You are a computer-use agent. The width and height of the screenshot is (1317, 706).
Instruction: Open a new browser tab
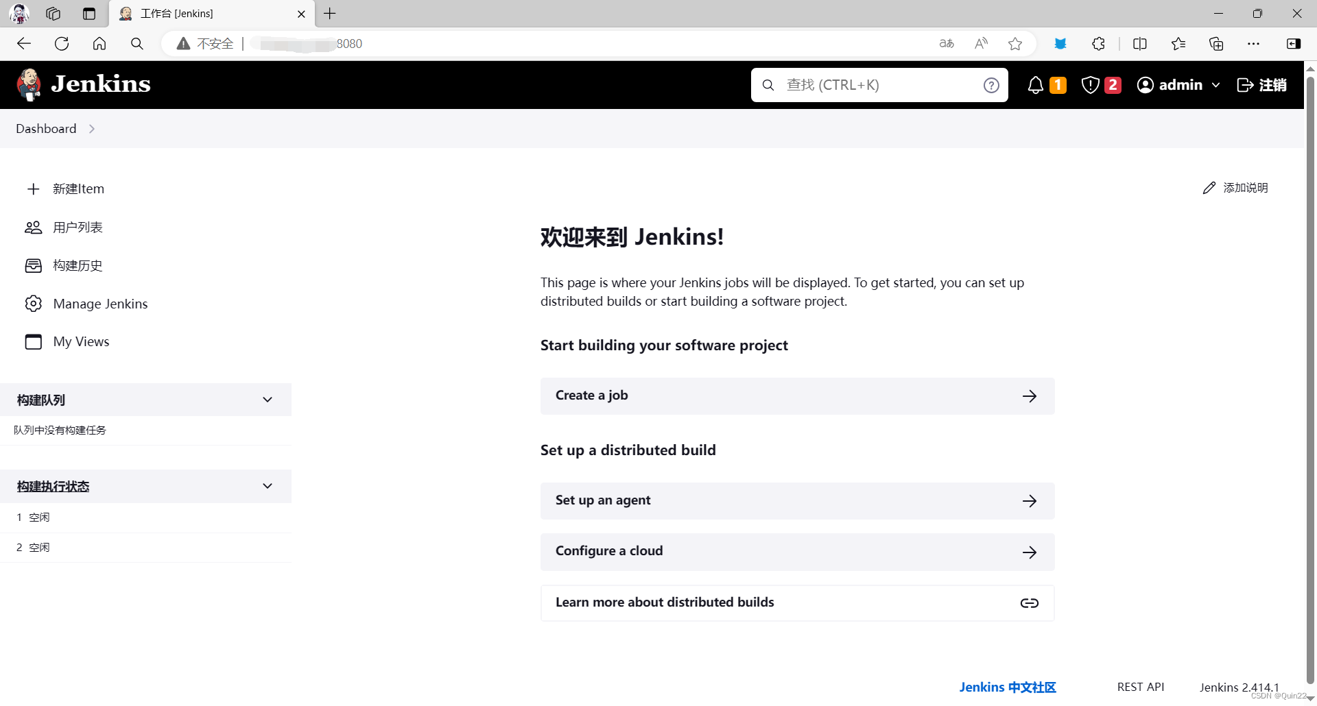(x=330, y=14)
